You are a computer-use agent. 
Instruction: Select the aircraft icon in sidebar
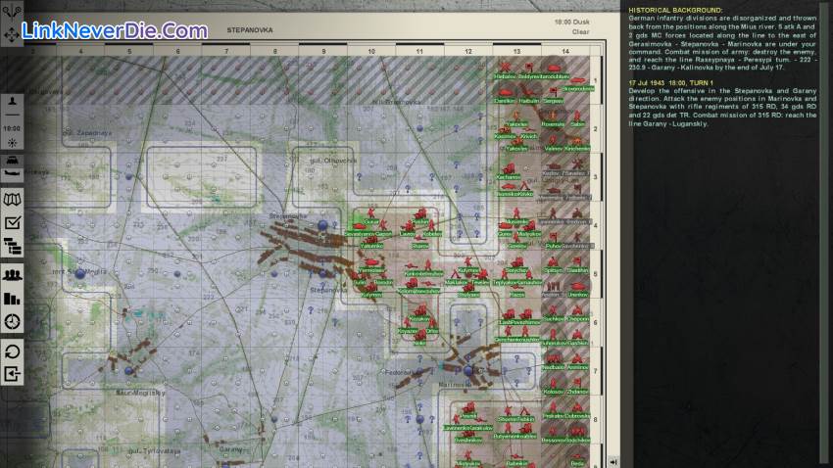click(12, 173)
